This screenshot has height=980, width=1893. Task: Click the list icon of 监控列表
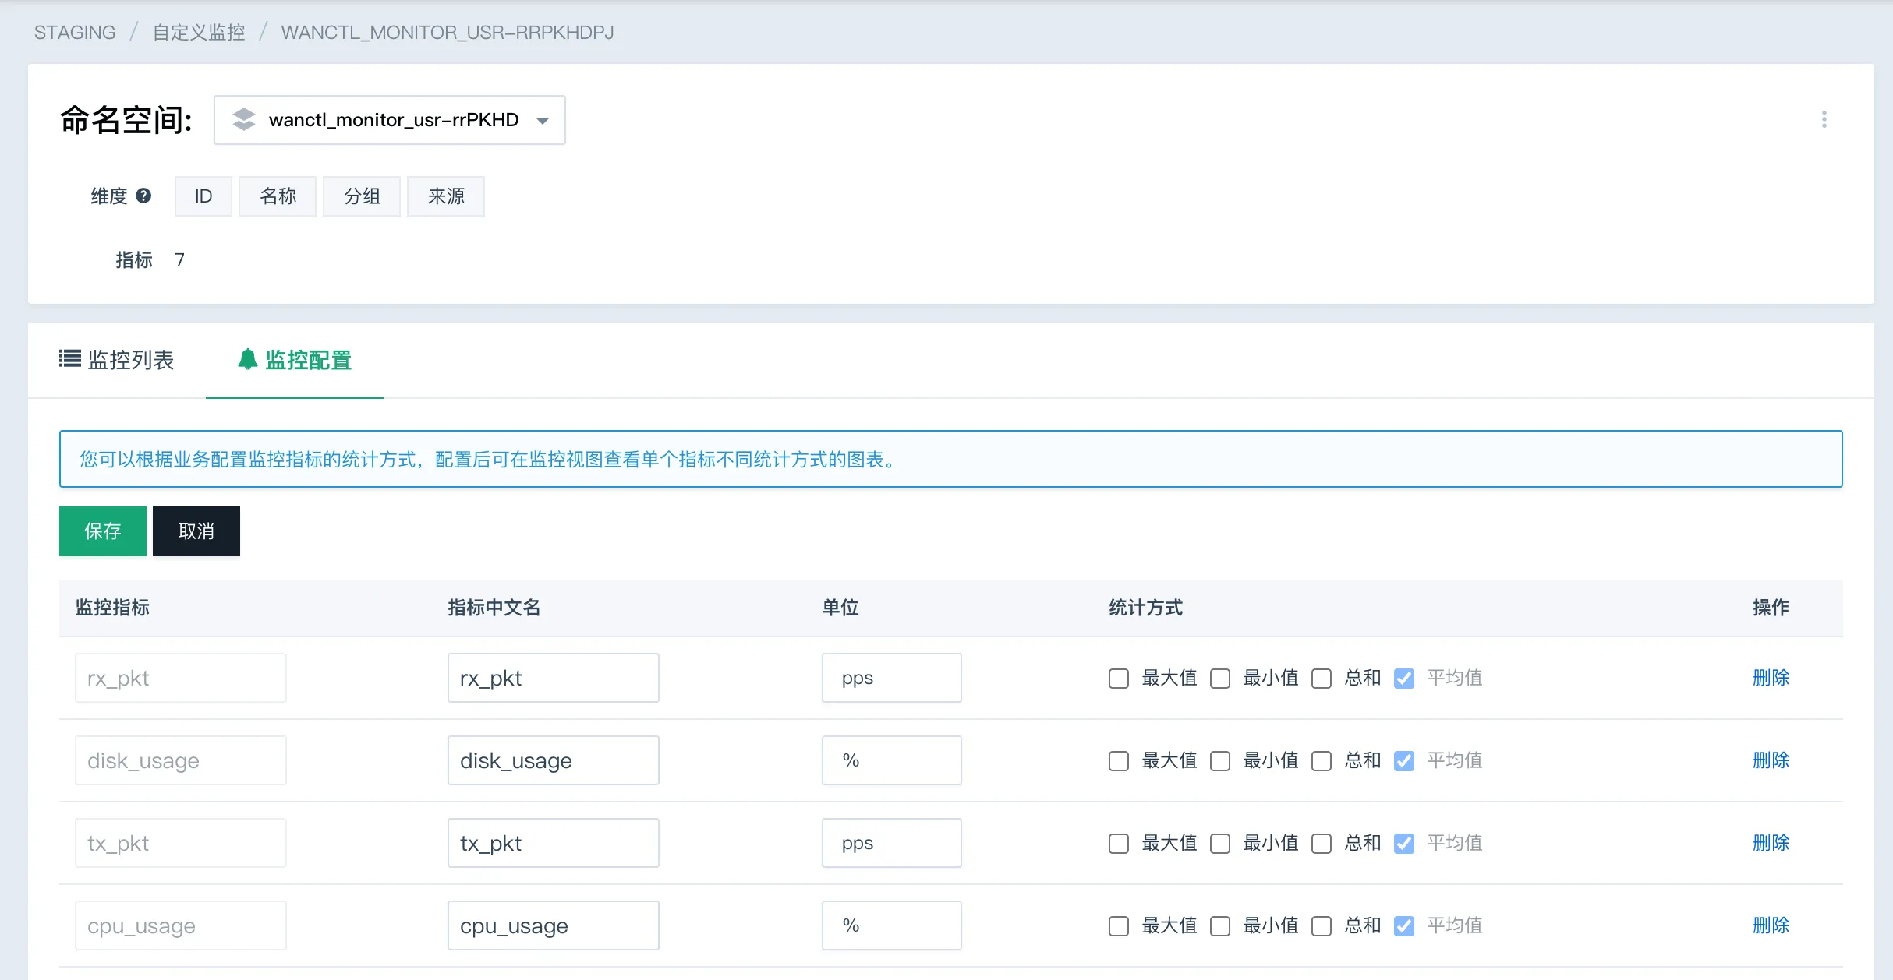(70, 359)
